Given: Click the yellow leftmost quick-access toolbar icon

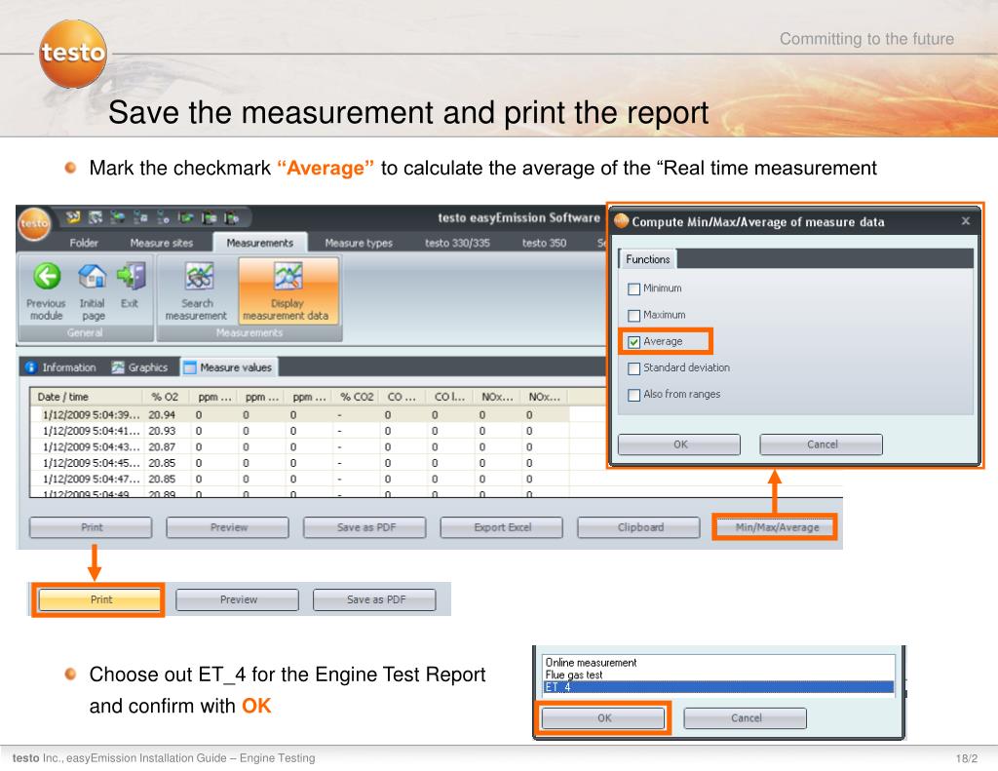Looking at the screenshot, I should (x=73, y=217).
